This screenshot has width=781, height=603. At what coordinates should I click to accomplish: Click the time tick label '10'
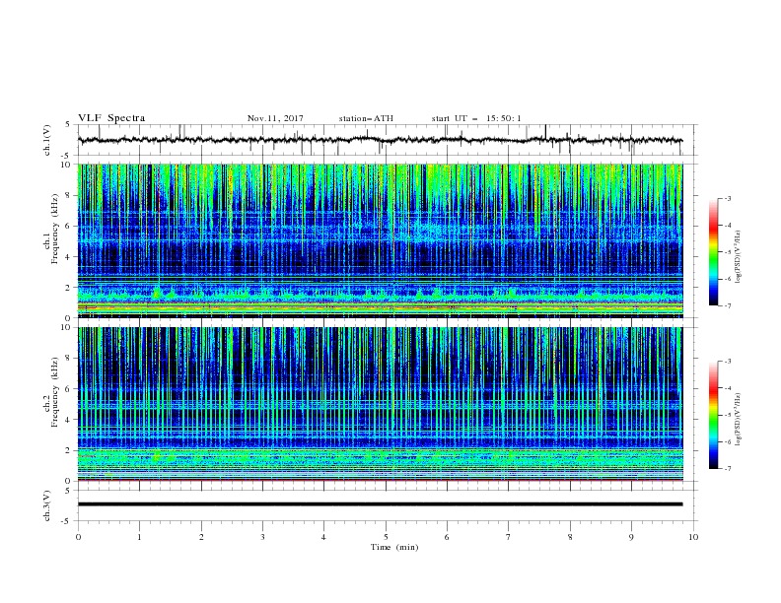click(x=693, y=537)
